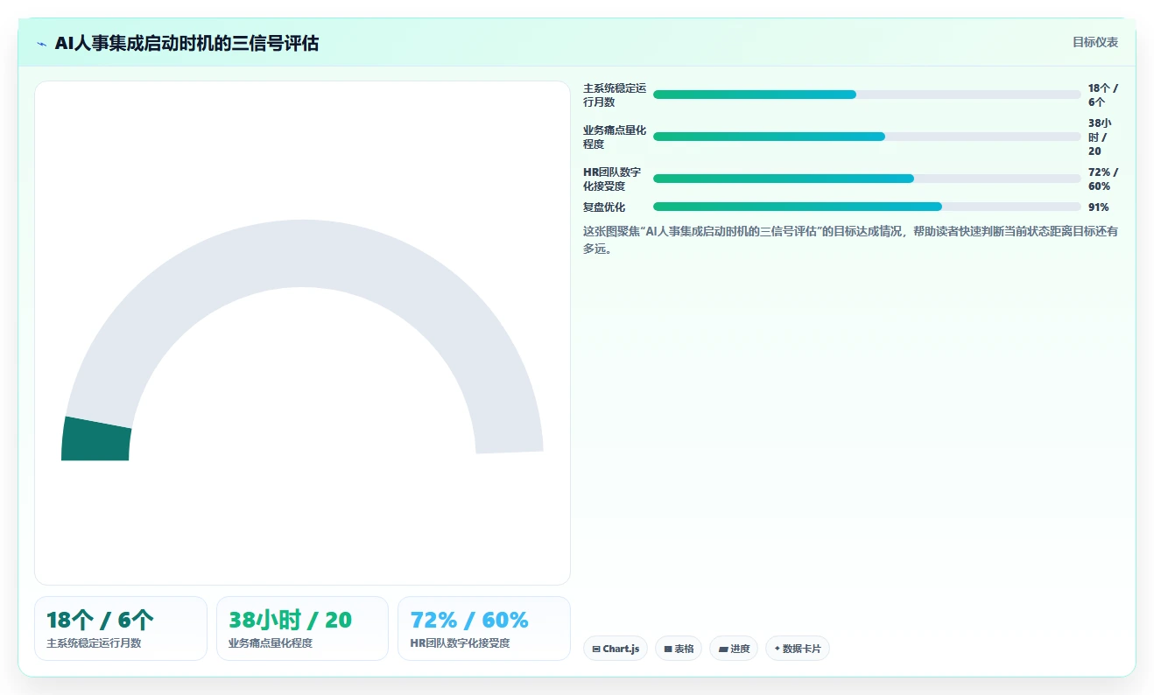Select the 38小时 / 20 stat card

(302, 628)
